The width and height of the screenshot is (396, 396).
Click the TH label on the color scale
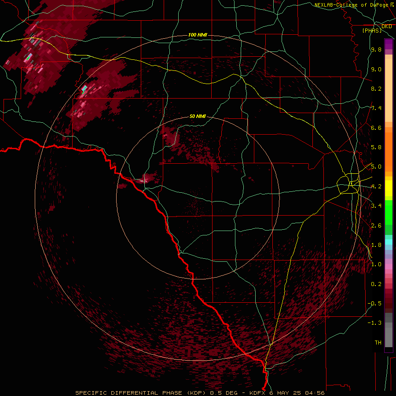click(x=378, y=343)
